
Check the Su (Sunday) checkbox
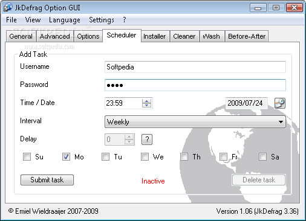[27, 156]
